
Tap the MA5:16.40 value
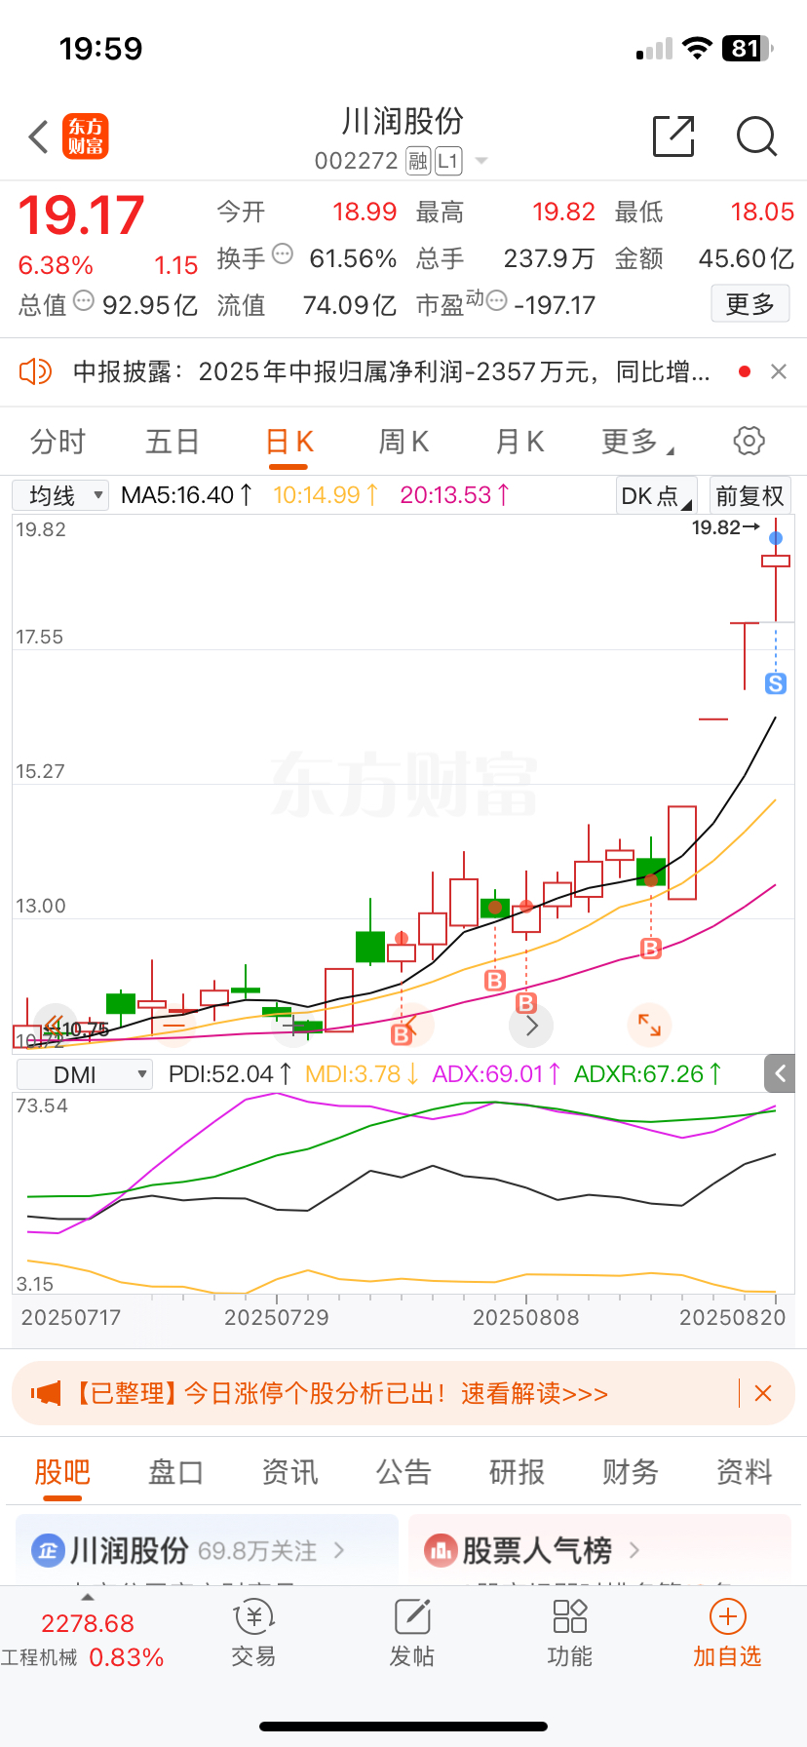186,495
